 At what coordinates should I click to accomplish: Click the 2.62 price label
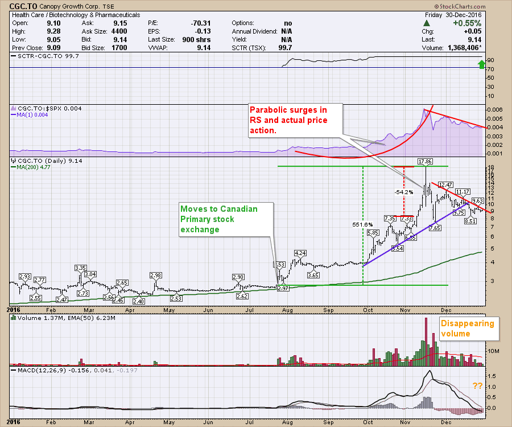coord(242,296)
